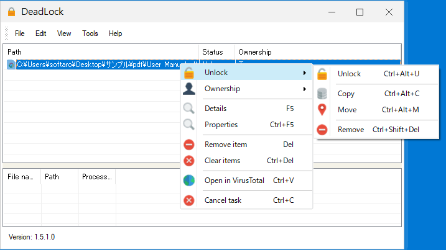Click the Process column header in lower panel
Image resolution: width=446 pixels, height=250 pixels.
click(x=96, y=177)
